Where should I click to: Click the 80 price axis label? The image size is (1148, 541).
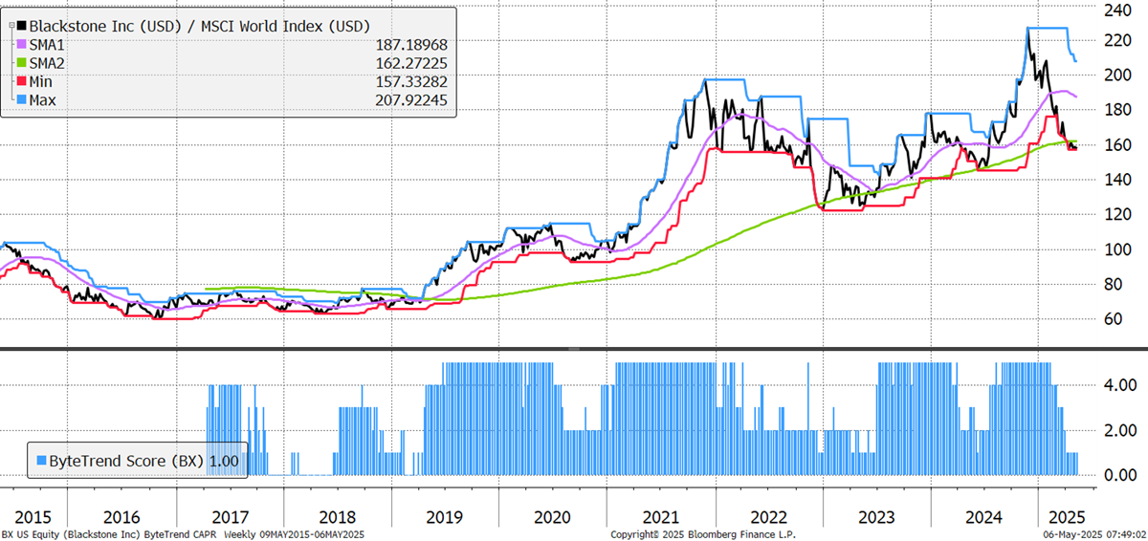1115,284
